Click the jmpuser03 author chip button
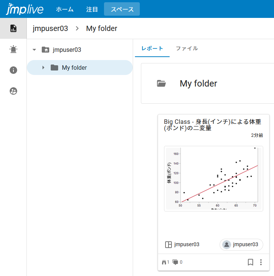The image size is (274, 276). click(x=241, y=245)
